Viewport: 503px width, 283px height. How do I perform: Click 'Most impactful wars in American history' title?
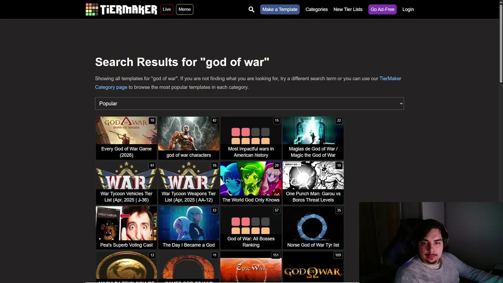251,152
